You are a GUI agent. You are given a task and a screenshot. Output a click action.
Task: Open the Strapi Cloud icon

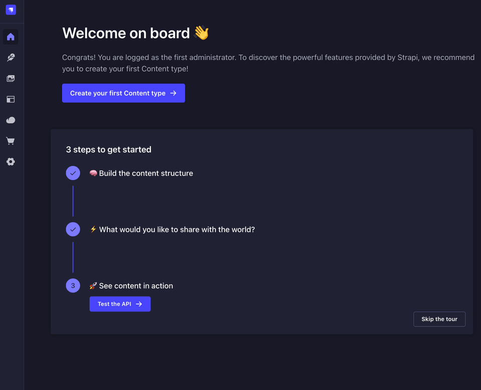tap(11, 120)
